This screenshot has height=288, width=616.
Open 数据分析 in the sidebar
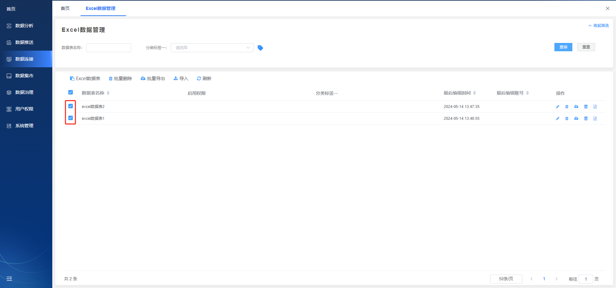coord(26,26)
